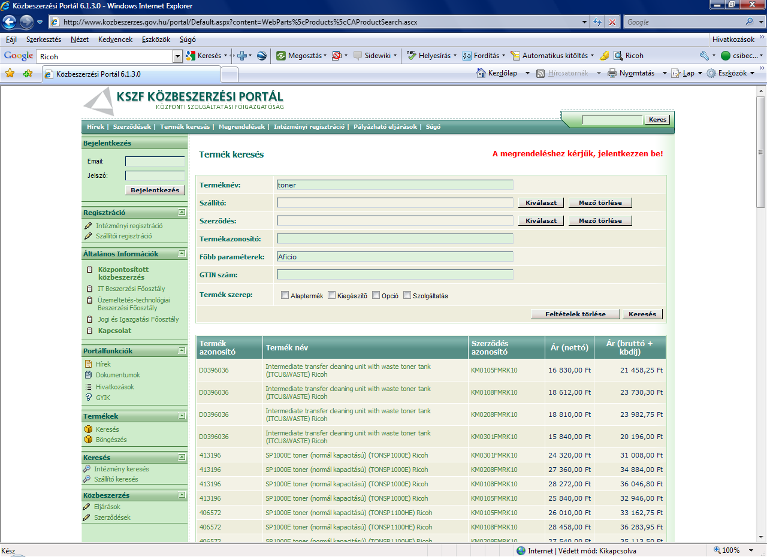This screenshot has width=767, height=557.
Task: Open the Nézet menu
Action: click(x=80, y=40)
